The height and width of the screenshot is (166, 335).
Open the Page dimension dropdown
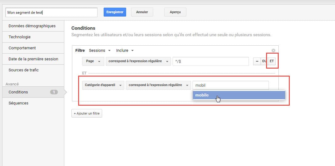(93, 61)
